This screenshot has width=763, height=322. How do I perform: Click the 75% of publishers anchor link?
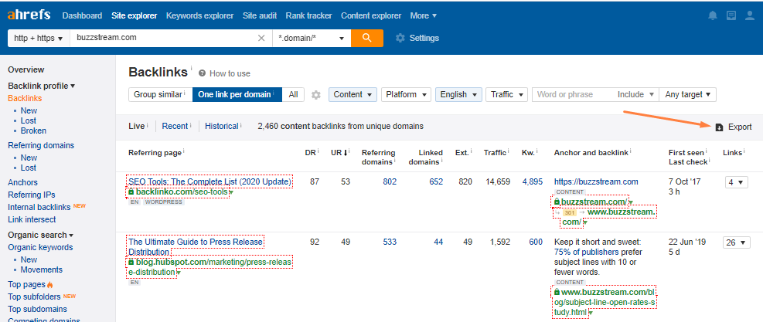(x=586, y=252)
